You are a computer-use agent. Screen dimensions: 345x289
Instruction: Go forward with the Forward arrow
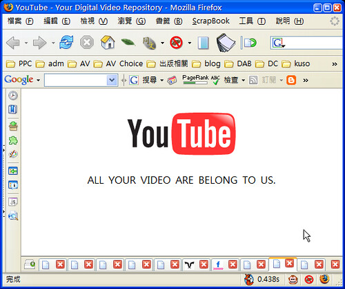pos(39,43)
